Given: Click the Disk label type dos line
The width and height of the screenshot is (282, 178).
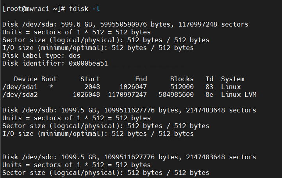Looking at the screenshot, I should (41, 55).
